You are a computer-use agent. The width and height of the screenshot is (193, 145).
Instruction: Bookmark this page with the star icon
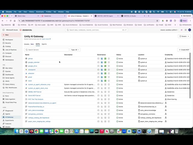point(157,21)
